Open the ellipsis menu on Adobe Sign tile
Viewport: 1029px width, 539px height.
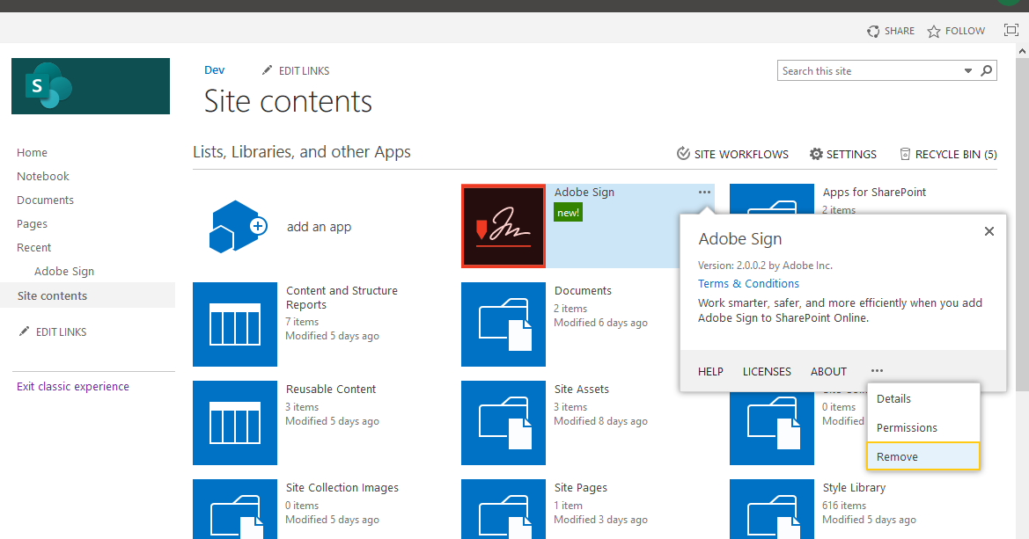pos(702,192)
